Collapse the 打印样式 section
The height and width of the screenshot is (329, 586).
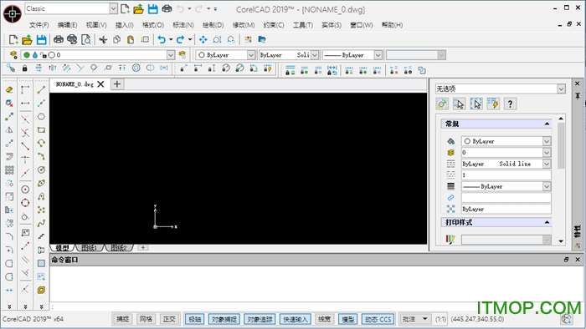tap(547, 222)
